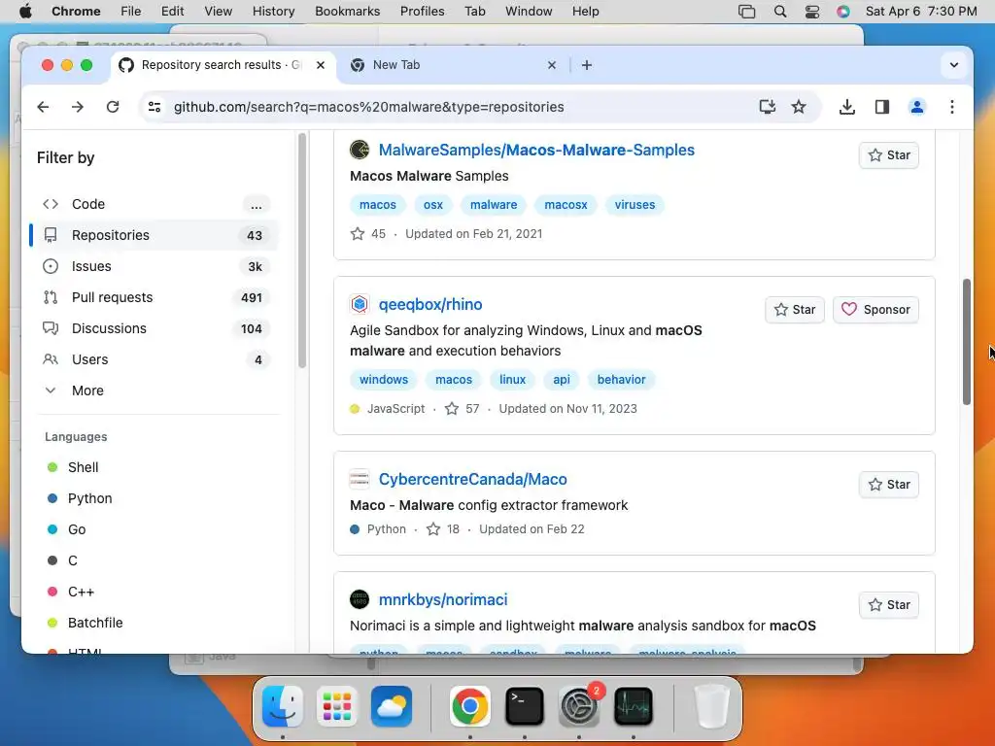
Task: Bookmark this page with the star icon
Action: tap(799, 107)
